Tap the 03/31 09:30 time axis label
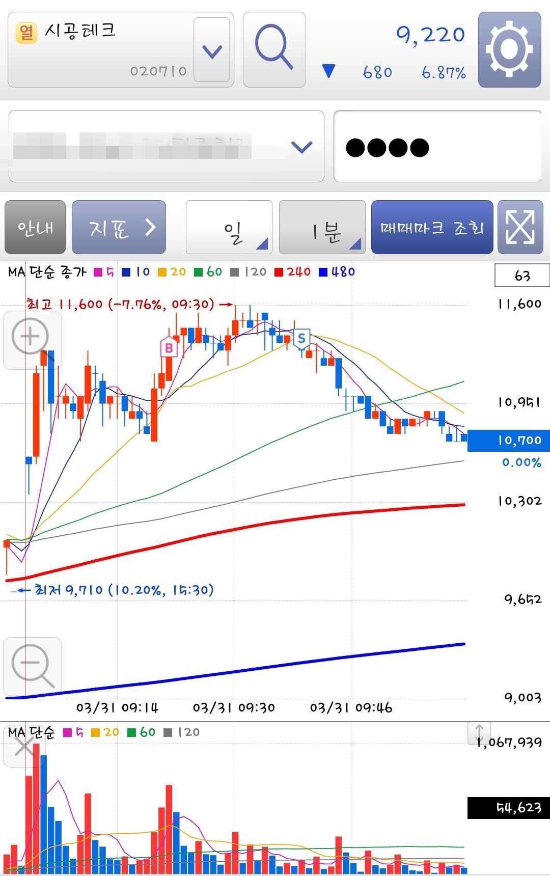Screen dimensions: 550x876 pyautogui.click(x=234, y=708)
